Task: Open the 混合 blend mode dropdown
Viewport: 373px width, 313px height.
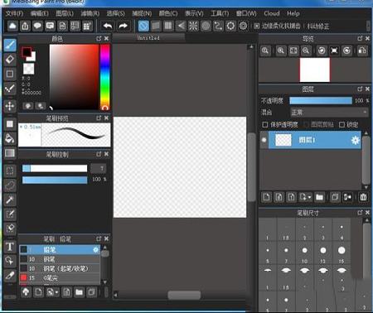Action: coord(329,113)
